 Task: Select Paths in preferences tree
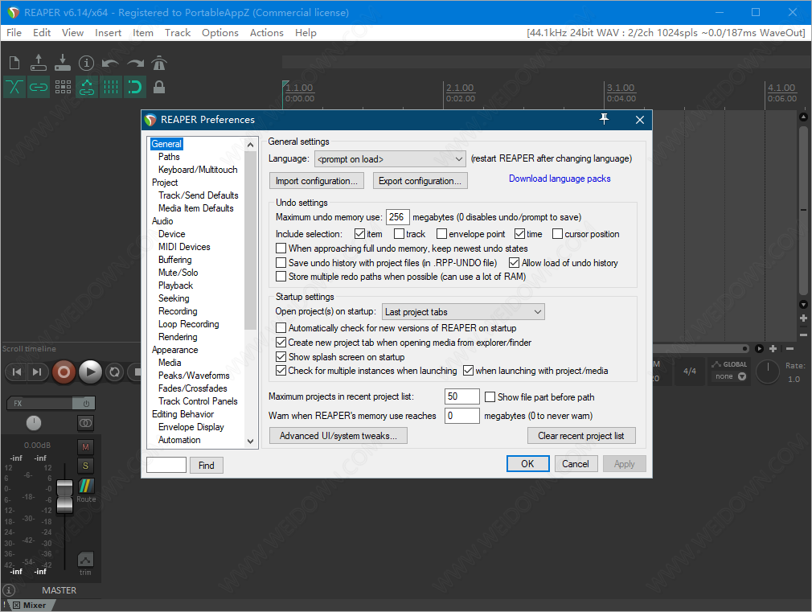[169, 157]
